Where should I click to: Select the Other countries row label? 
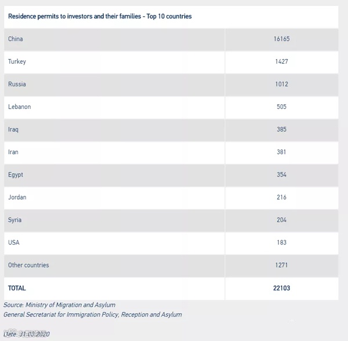[28, 265]
